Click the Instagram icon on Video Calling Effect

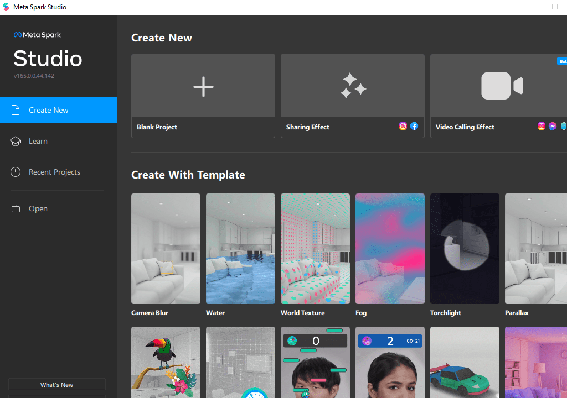542,126
